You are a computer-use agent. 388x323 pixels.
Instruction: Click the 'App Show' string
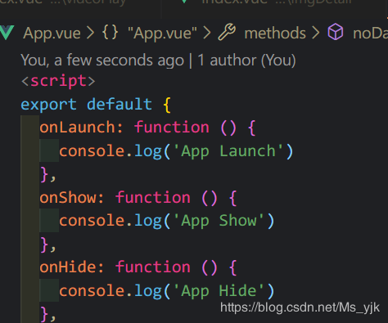pyautogui.click(x=219, y=221)
